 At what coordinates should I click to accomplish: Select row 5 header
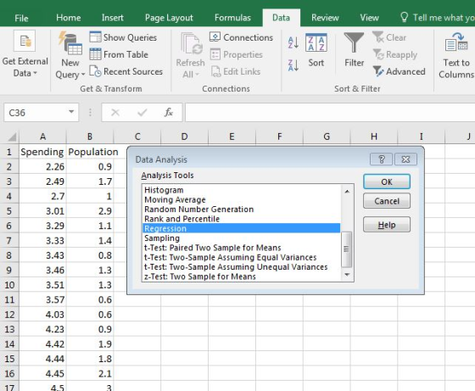[9, 211]
